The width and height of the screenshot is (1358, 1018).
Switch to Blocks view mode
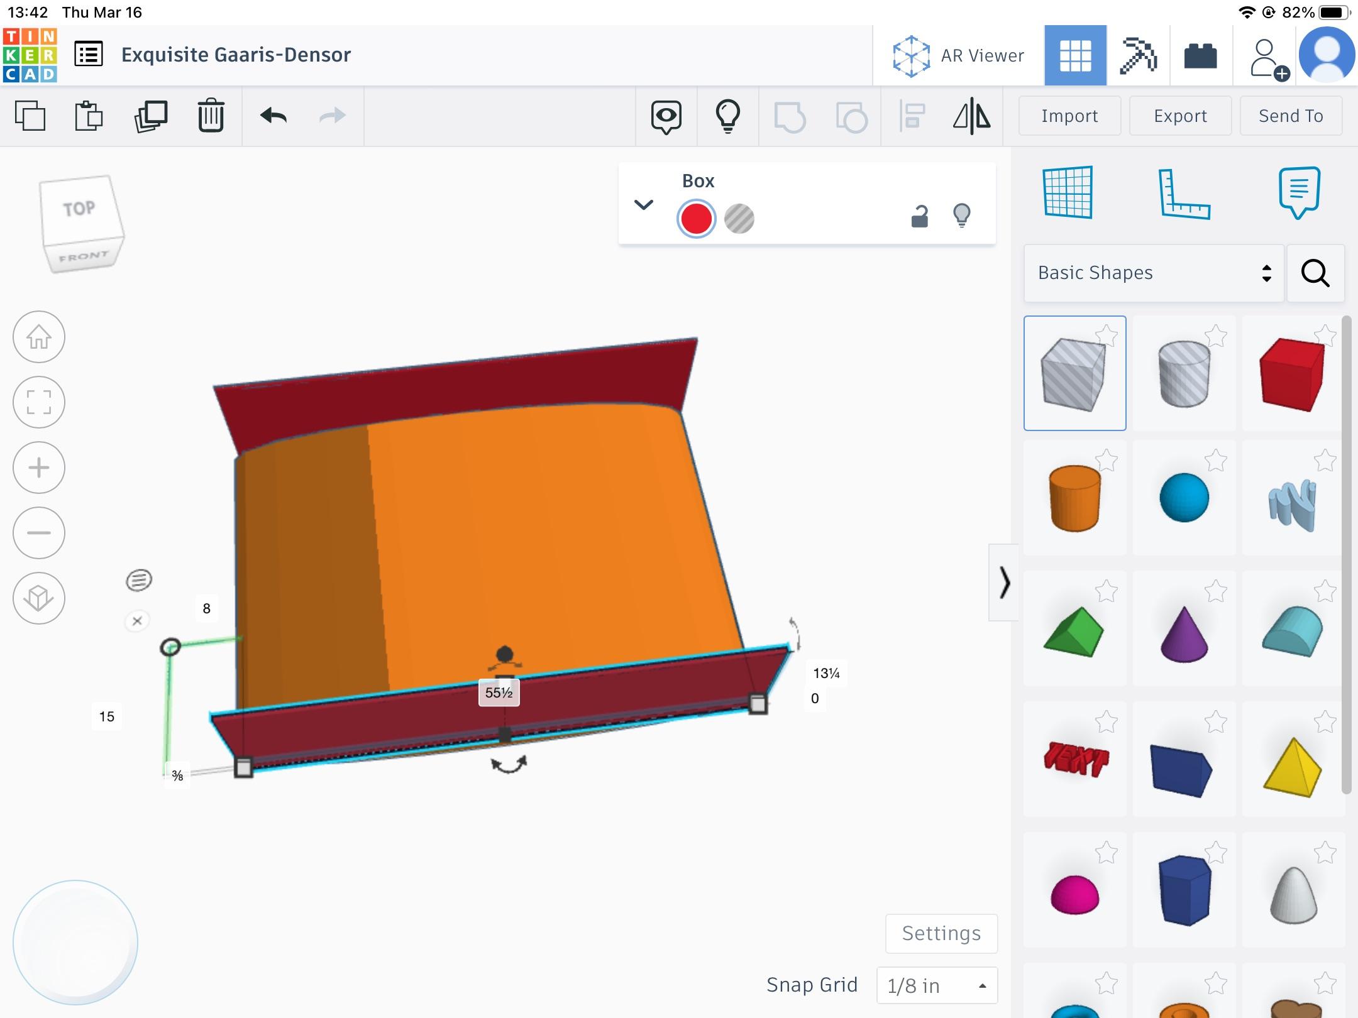click(1138, 56)
